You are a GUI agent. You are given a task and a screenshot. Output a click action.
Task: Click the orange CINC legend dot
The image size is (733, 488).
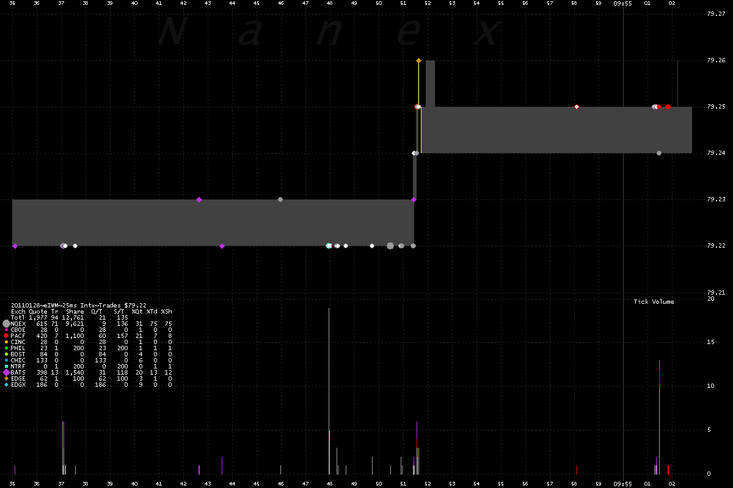(x=6, y=342)
